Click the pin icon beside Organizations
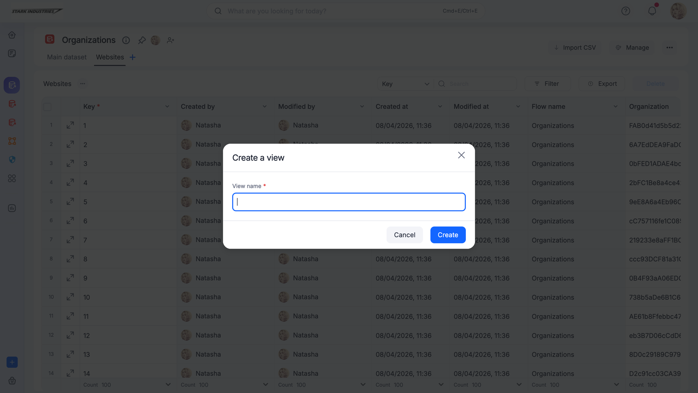This screenshot has width=698, height=393. pos(142,40)
